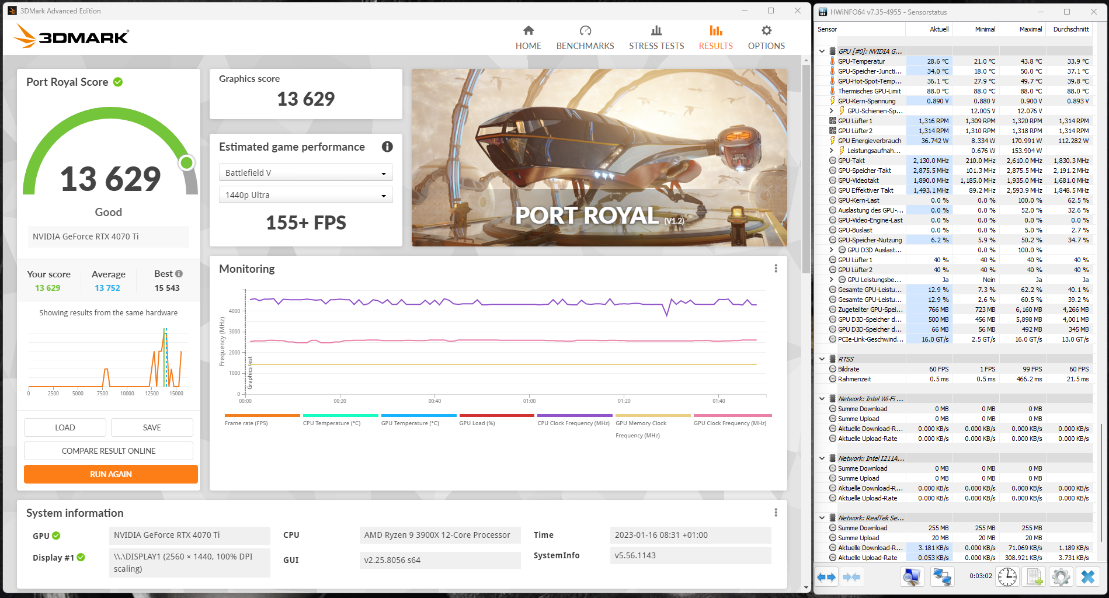Click the Aktuell column header in HWiNFO
The width and height of the screenshot is (1109, 598).
[929, 29]
